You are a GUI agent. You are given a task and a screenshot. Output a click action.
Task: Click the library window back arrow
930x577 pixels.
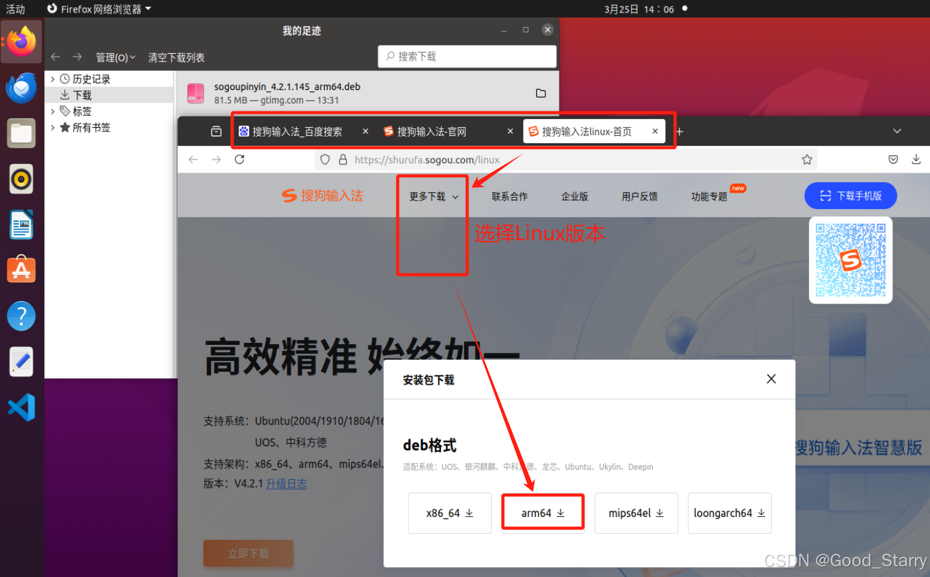[56, 57]
